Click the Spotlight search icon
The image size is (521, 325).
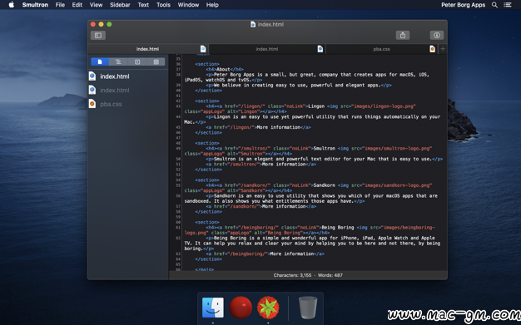coord(494,5)
